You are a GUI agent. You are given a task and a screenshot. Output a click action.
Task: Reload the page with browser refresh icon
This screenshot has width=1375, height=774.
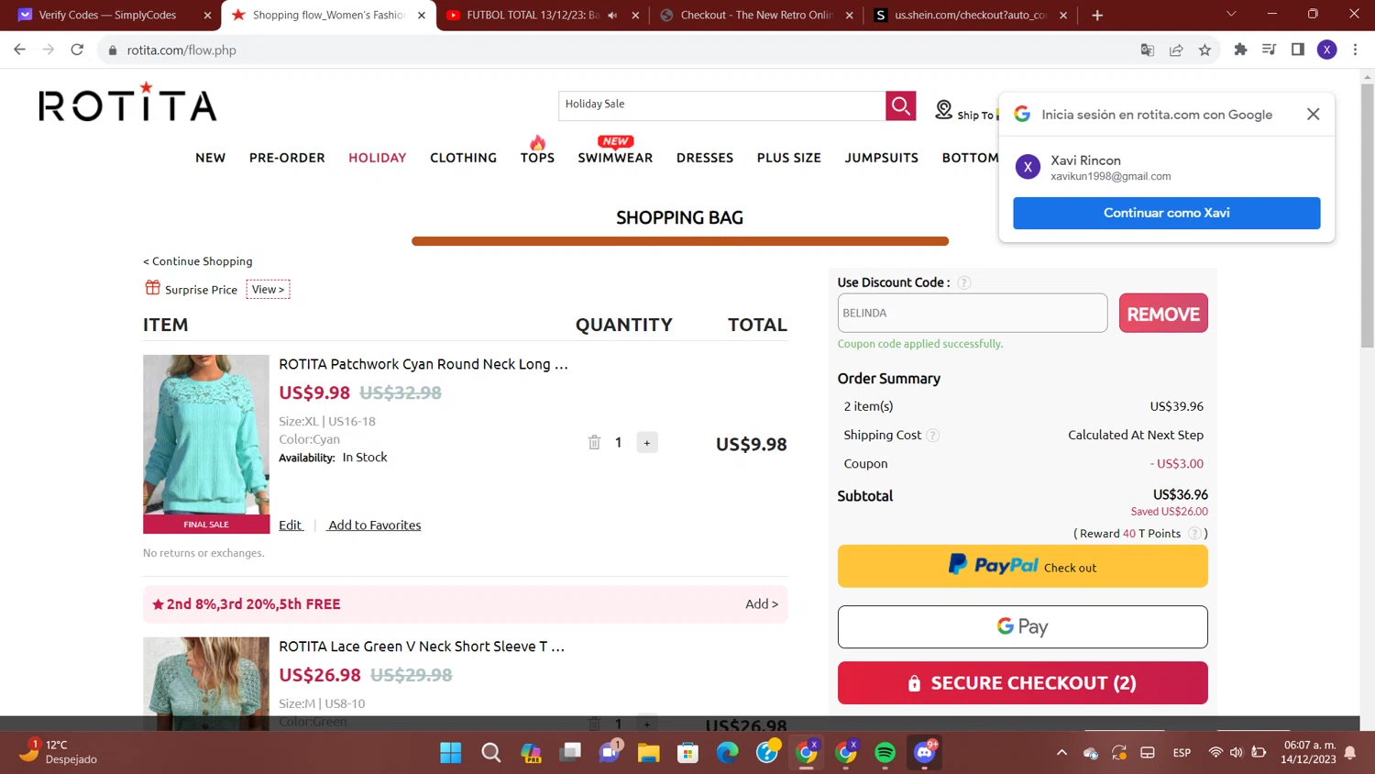pyautogui.click(x=77, y=50)
